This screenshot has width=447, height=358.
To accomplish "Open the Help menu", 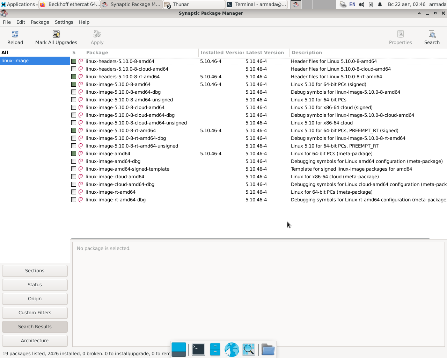I will pos(84,22).
